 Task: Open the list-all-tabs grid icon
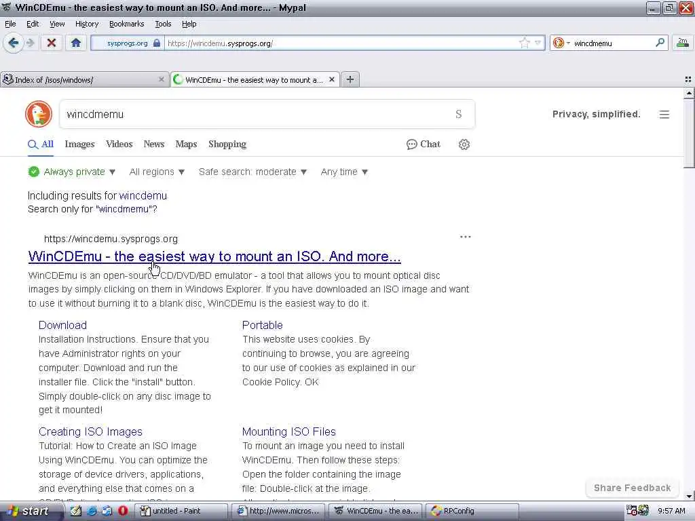(688, 79)
